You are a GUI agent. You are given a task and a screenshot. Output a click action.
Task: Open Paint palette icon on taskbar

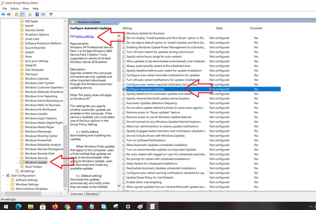click(x=140, y=206)
